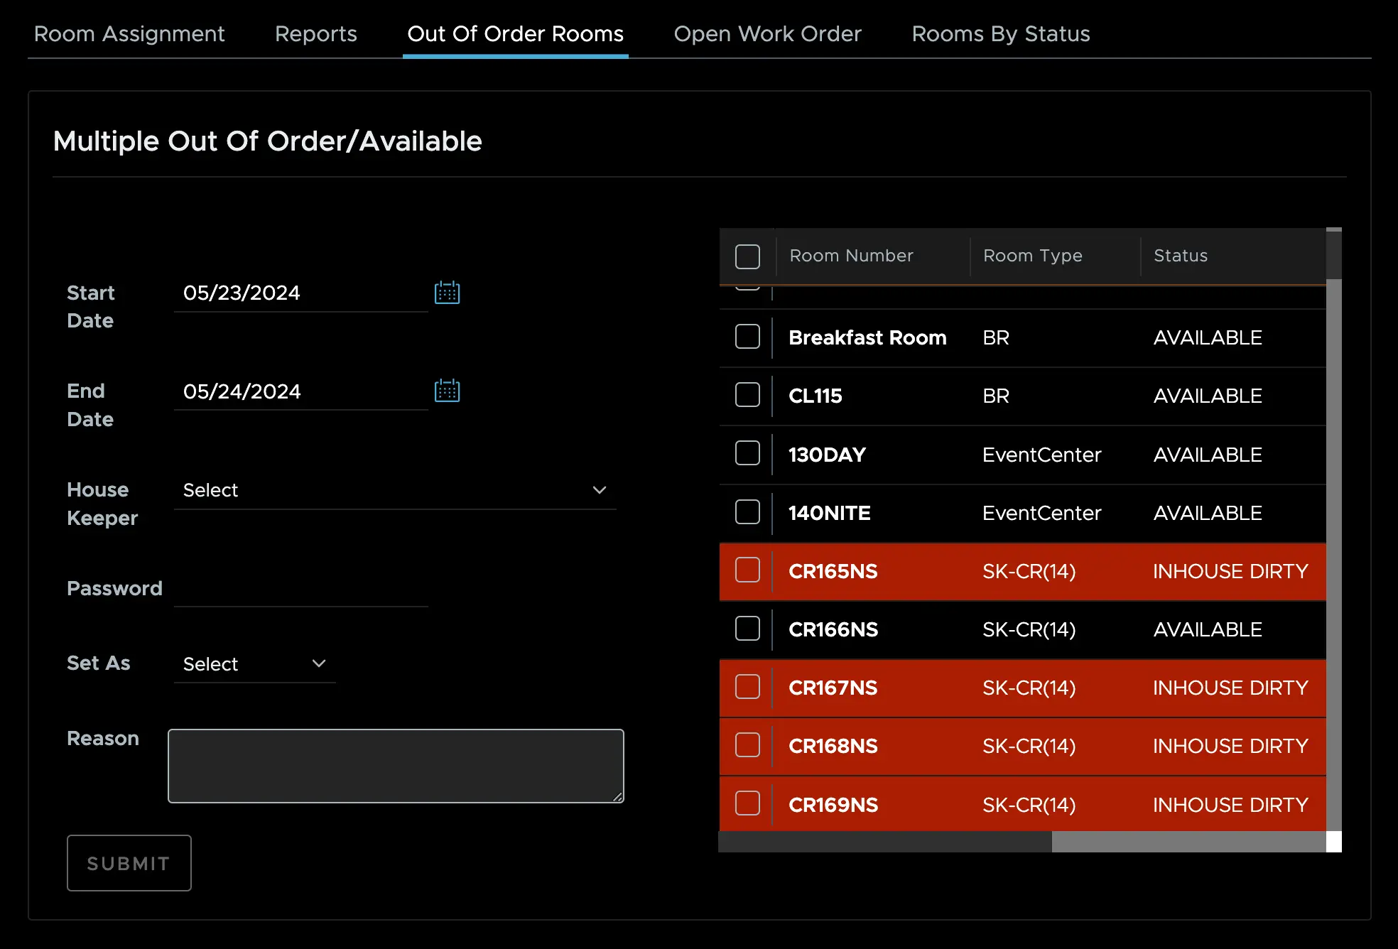Switch to the Room Assignment tab

tap(129, 33)
